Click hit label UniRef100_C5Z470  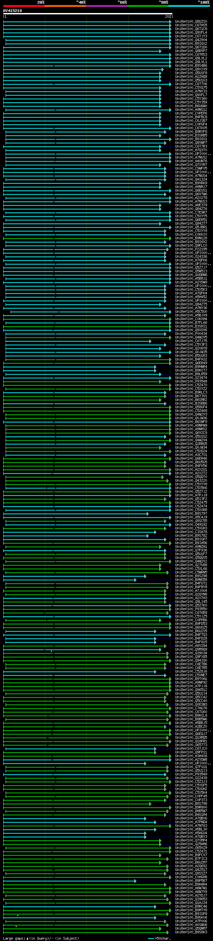(191, 385)
